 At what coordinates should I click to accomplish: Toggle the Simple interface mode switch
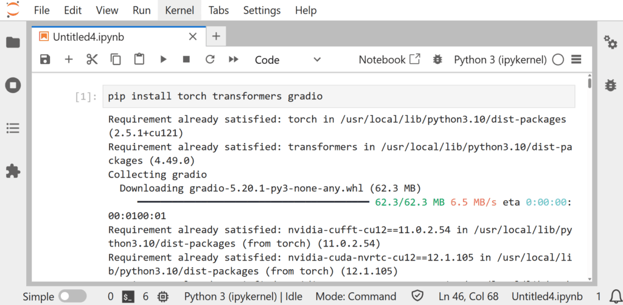[72, 296]
